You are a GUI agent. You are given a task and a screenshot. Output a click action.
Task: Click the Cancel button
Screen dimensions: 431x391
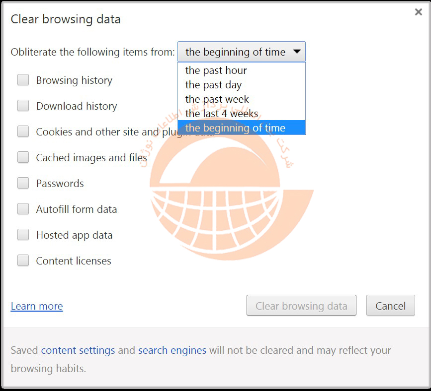[x=390, y=306]
